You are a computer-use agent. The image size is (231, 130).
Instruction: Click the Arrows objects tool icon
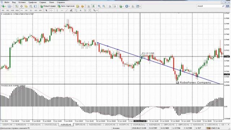click(94, 10)
